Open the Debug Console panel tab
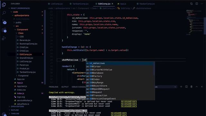This screenshot has width=206, height=116. coord(79,87)
